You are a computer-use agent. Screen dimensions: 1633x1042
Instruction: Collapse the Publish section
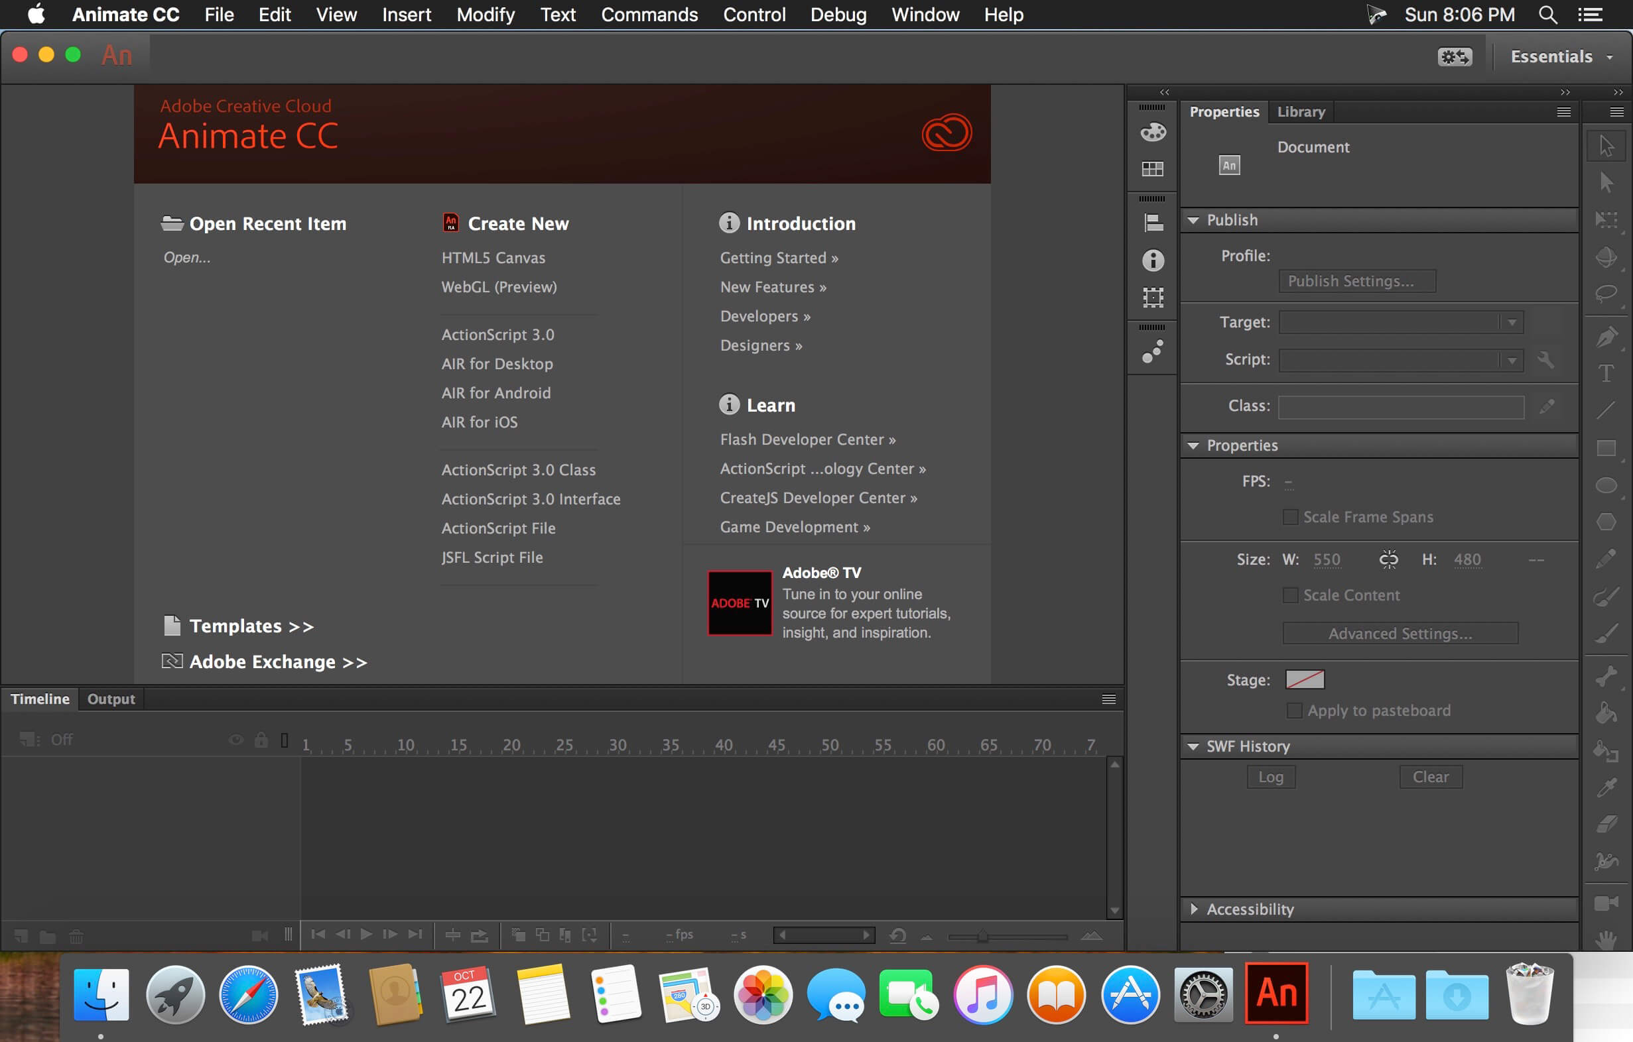1193,220
